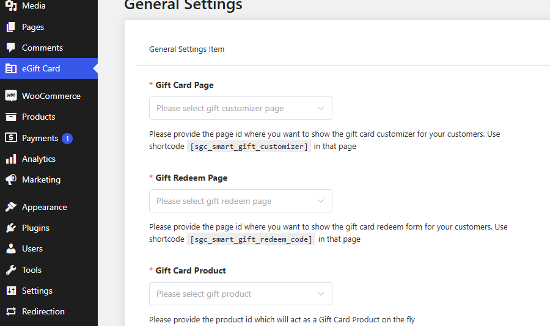Image resolution: width=550 pixels, height=326 pixels.
Task: Click the Appearance paintbrush icon
Action: coord(11,207)
